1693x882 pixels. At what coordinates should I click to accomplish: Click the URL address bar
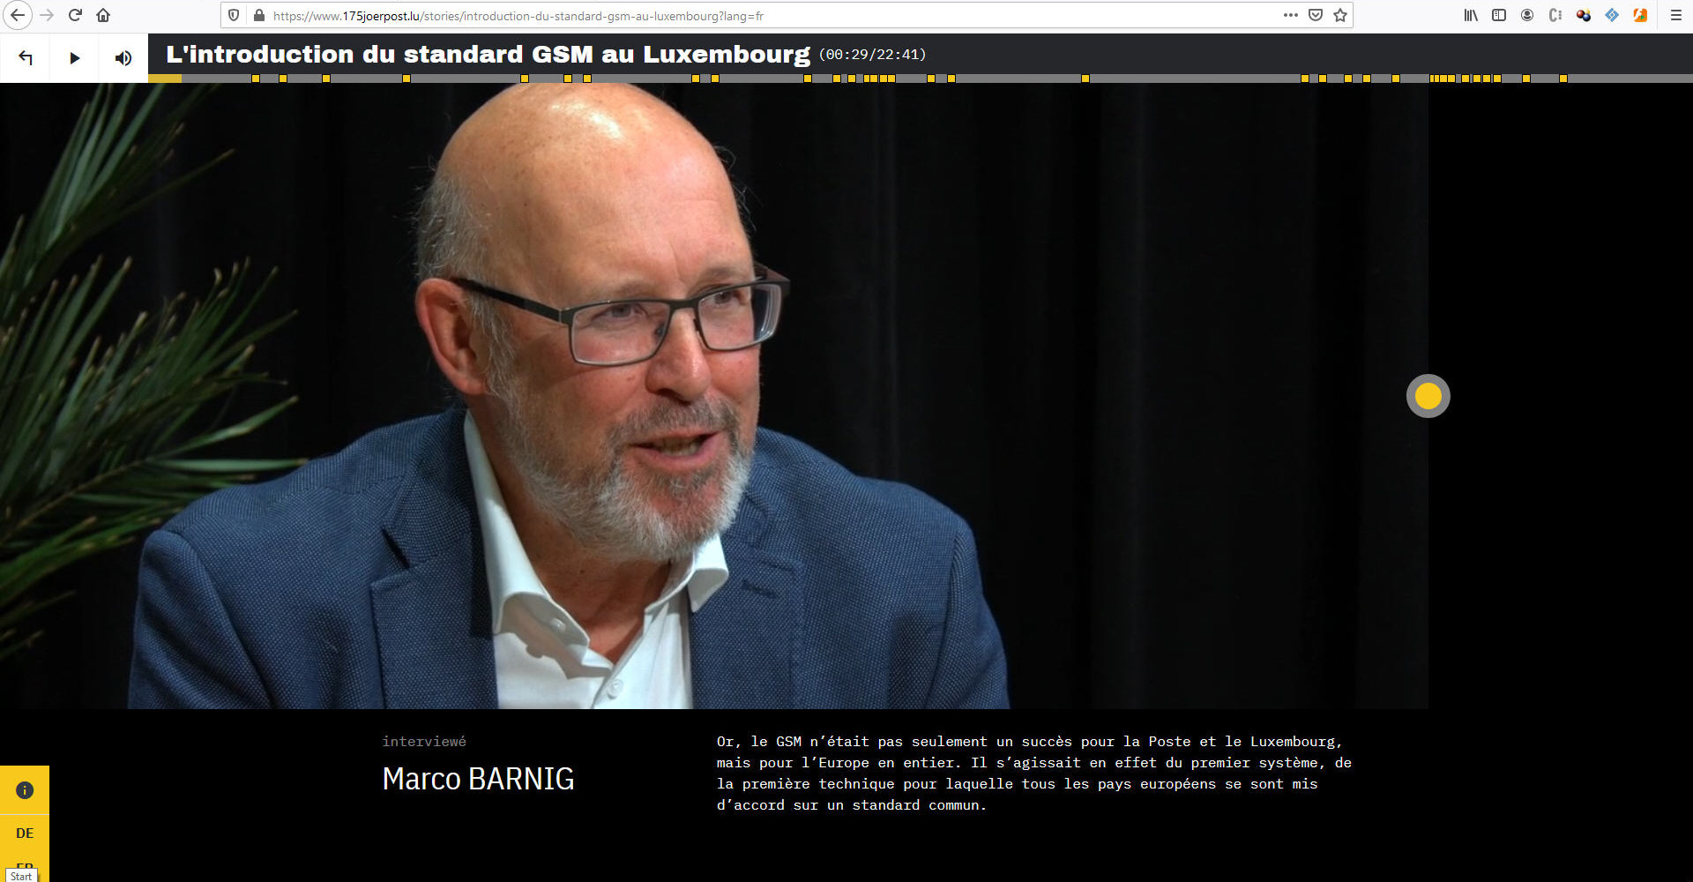pyautogui.click(x=767, y=16)
